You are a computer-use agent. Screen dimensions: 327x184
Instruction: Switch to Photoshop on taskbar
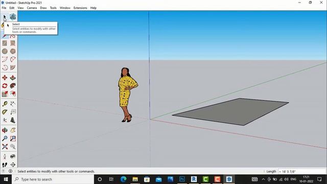[182, 179]
